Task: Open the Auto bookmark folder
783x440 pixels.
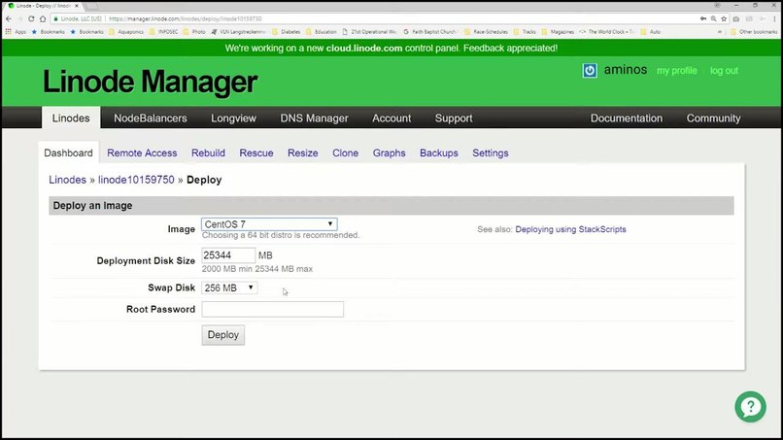Action: pos(651,31)
